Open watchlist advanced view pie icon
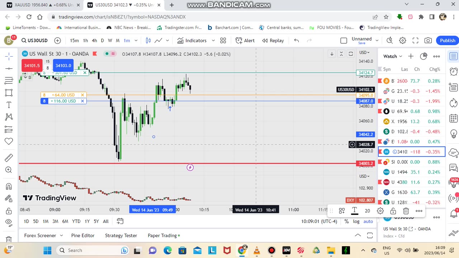The width and height of the screenshot is (459, 258). tap(423, 56)
